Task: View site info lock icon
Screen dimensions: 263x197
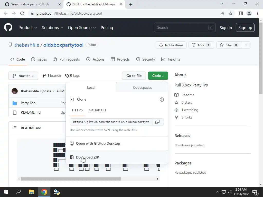Action: point(32,13)
